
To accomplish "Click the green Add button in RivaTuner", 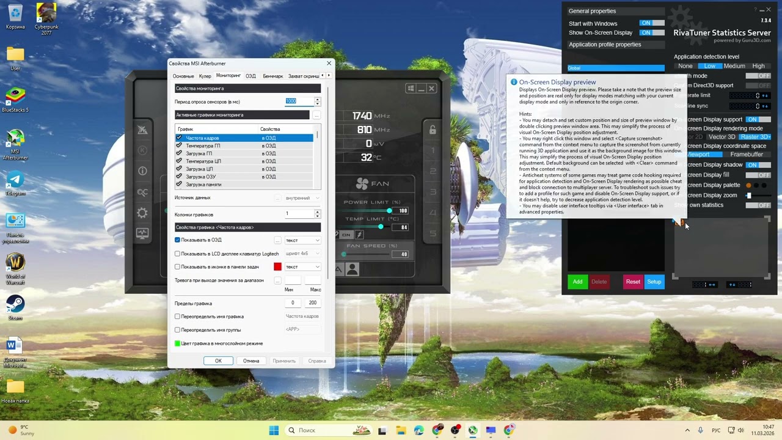I will point(577,282).
